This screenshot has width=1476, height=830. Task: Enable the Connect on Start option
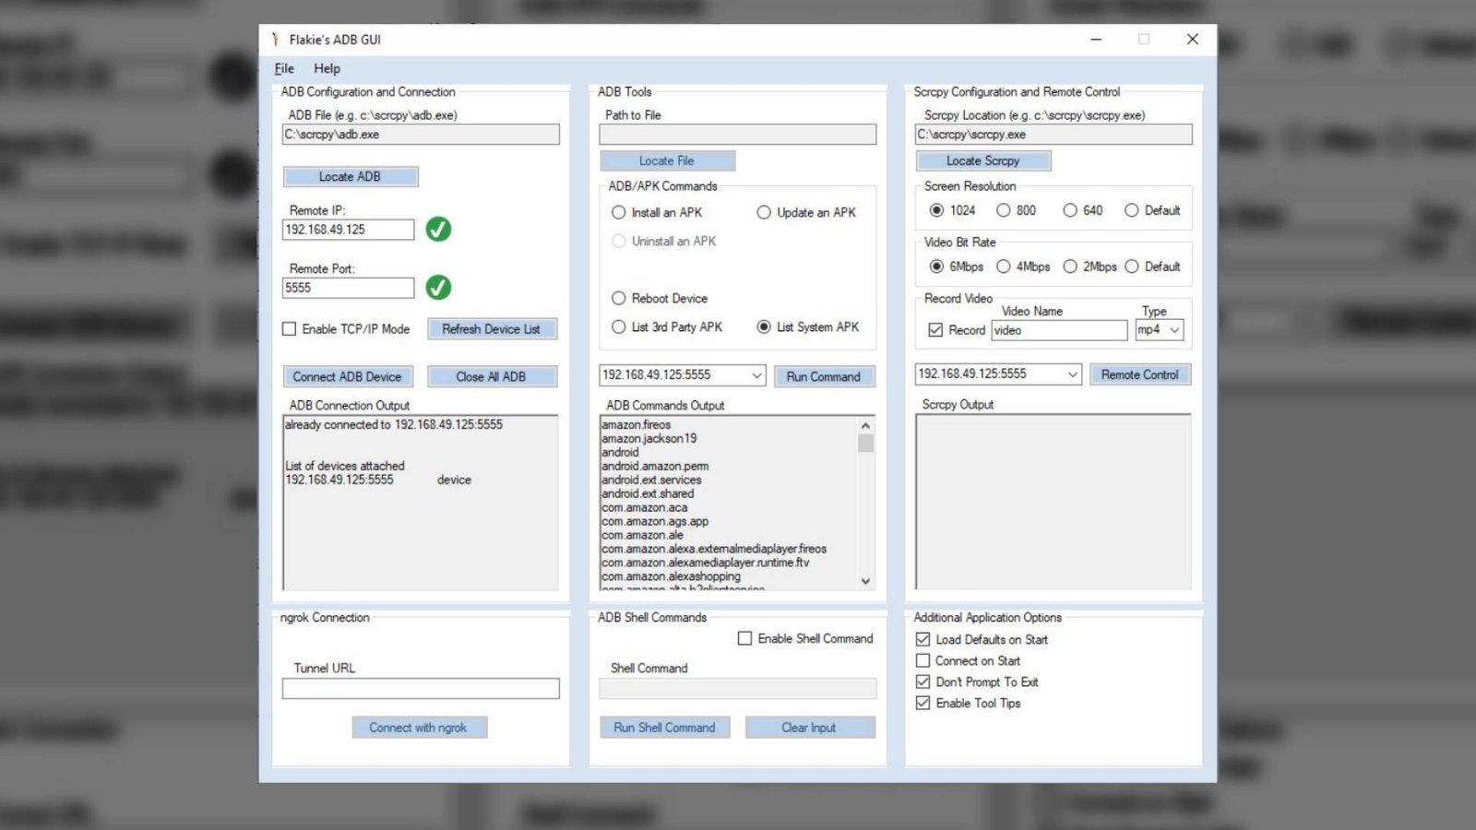(923, 660)
